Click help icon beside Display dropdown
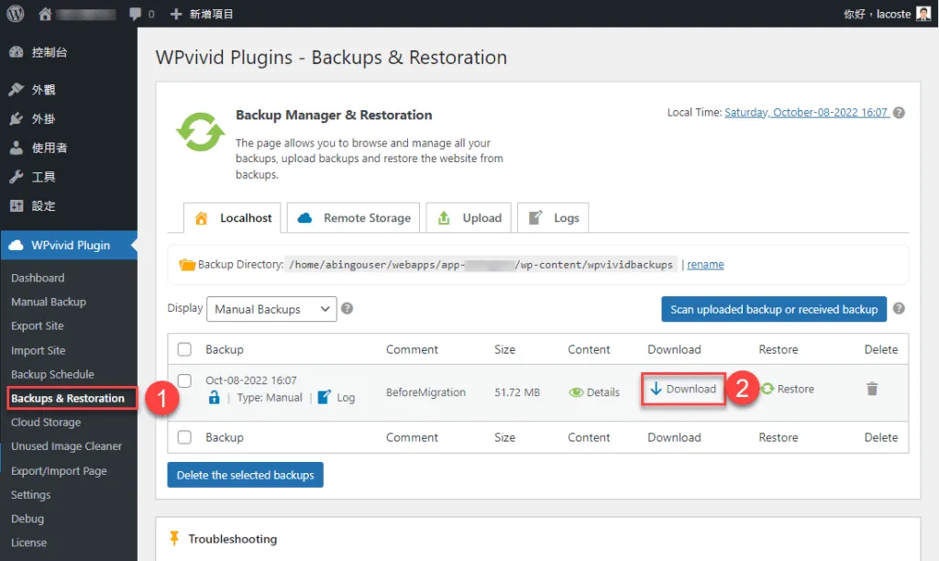 (347, 308)
